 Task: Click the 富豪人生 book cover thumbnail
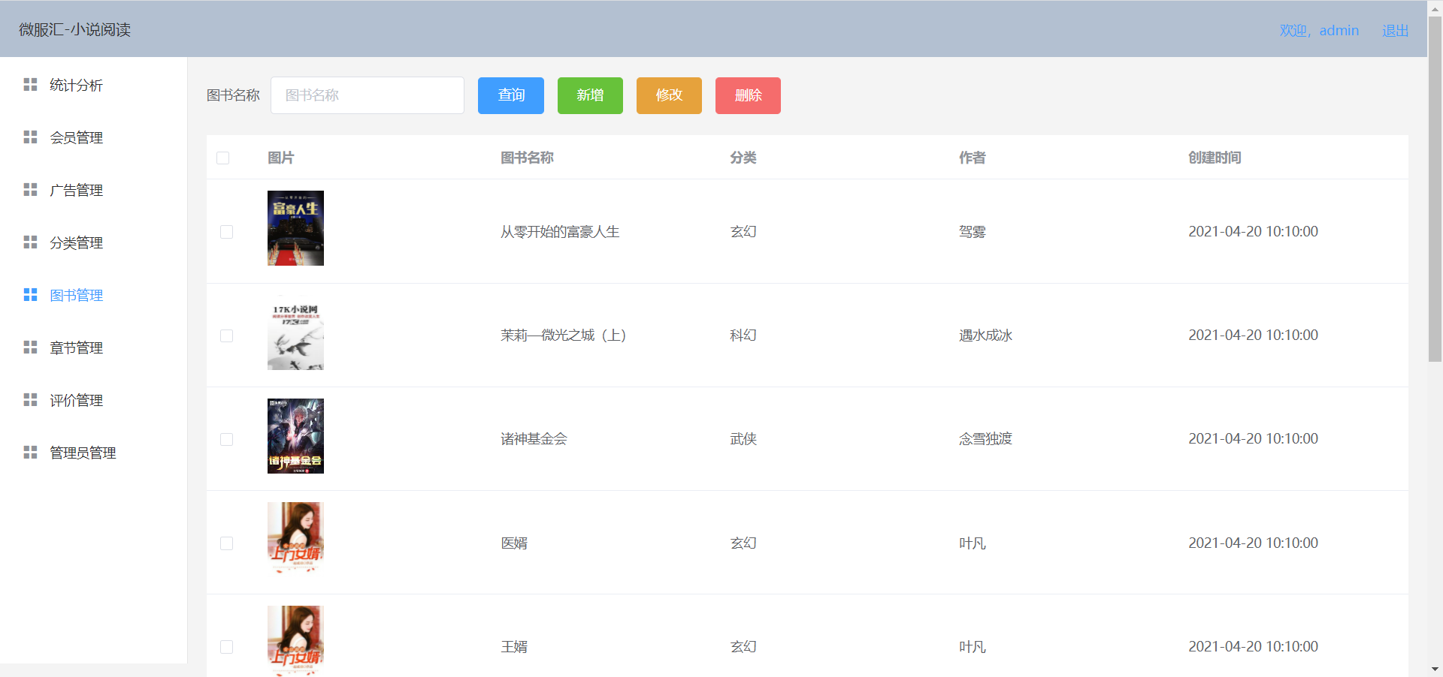click(x=295, y=228)
